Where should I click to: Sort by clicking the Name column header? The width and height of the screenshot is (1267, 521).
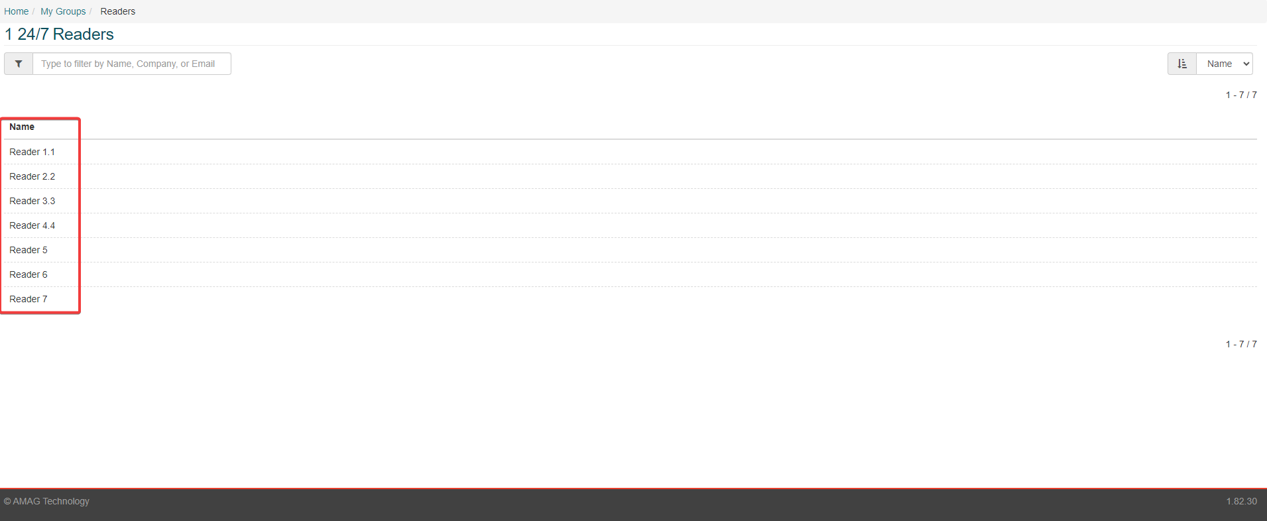(22, 127)
